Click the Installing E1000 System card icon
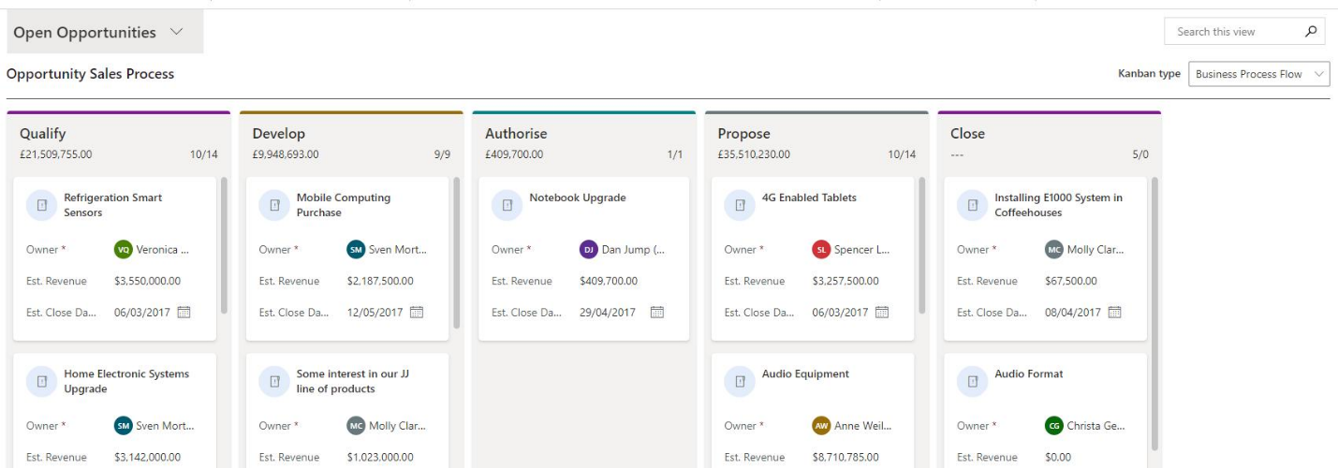 [972, 205]
